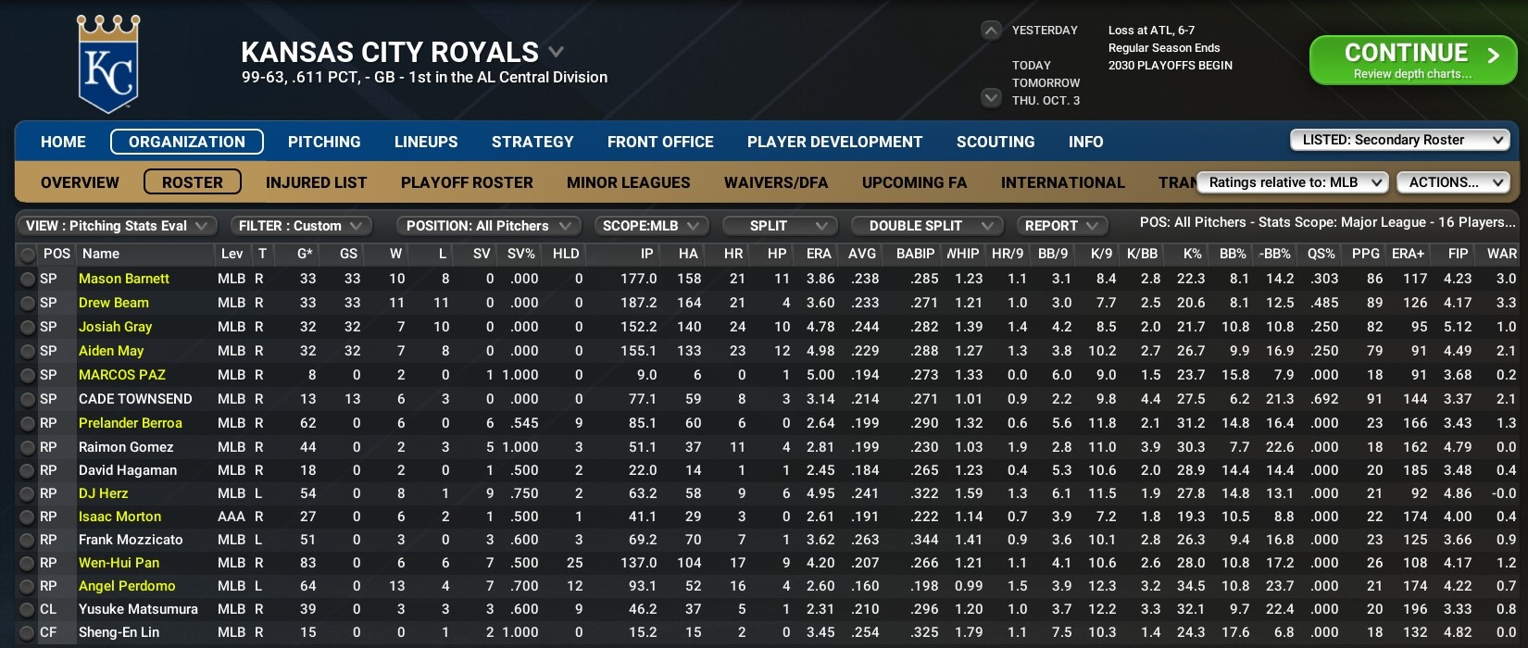
Task: Switch to the INJURED LIST tab
Action: tap(316, 182)
